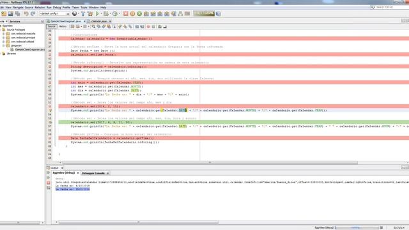409x230 pixels.
Task: Switch to the Debugger Console output tab
Action: (x=93, y=173)
